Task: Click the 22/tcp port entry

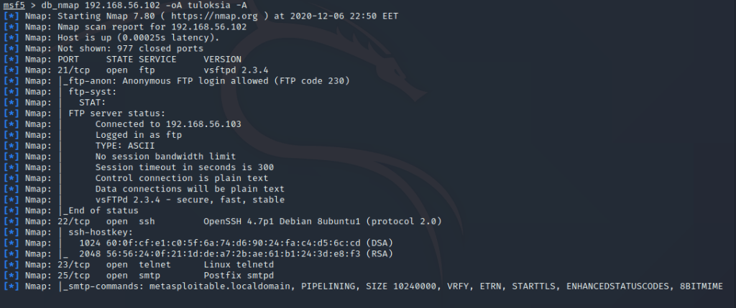Action: (x=73, y=221)
